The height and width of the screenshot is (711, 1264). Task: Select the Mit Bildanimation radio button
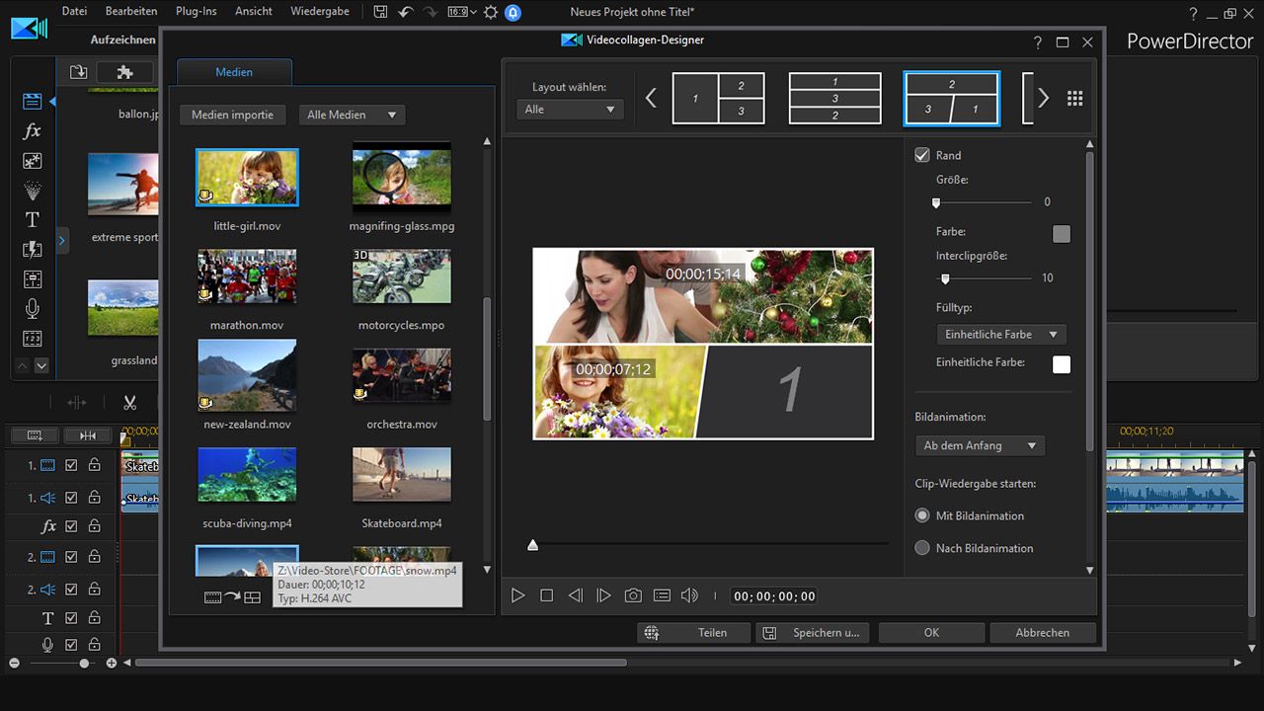click(x=922, y=515)
